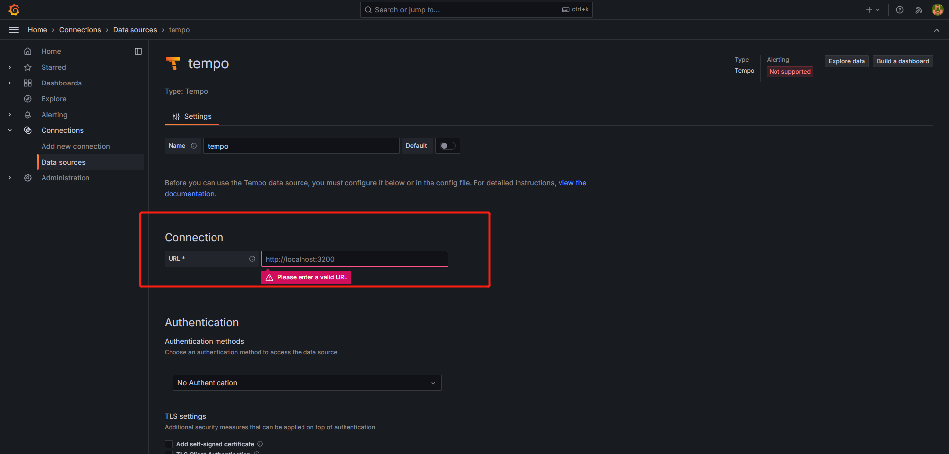Click the Name field info icon
Image resolution: width=949 pixels, height=454 pixels.
point(194,146)
